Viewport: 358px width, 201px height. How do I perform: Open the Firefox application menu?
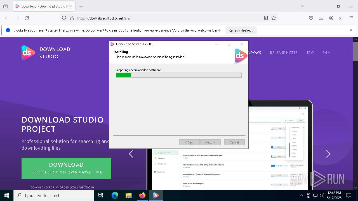pos(351,18)
